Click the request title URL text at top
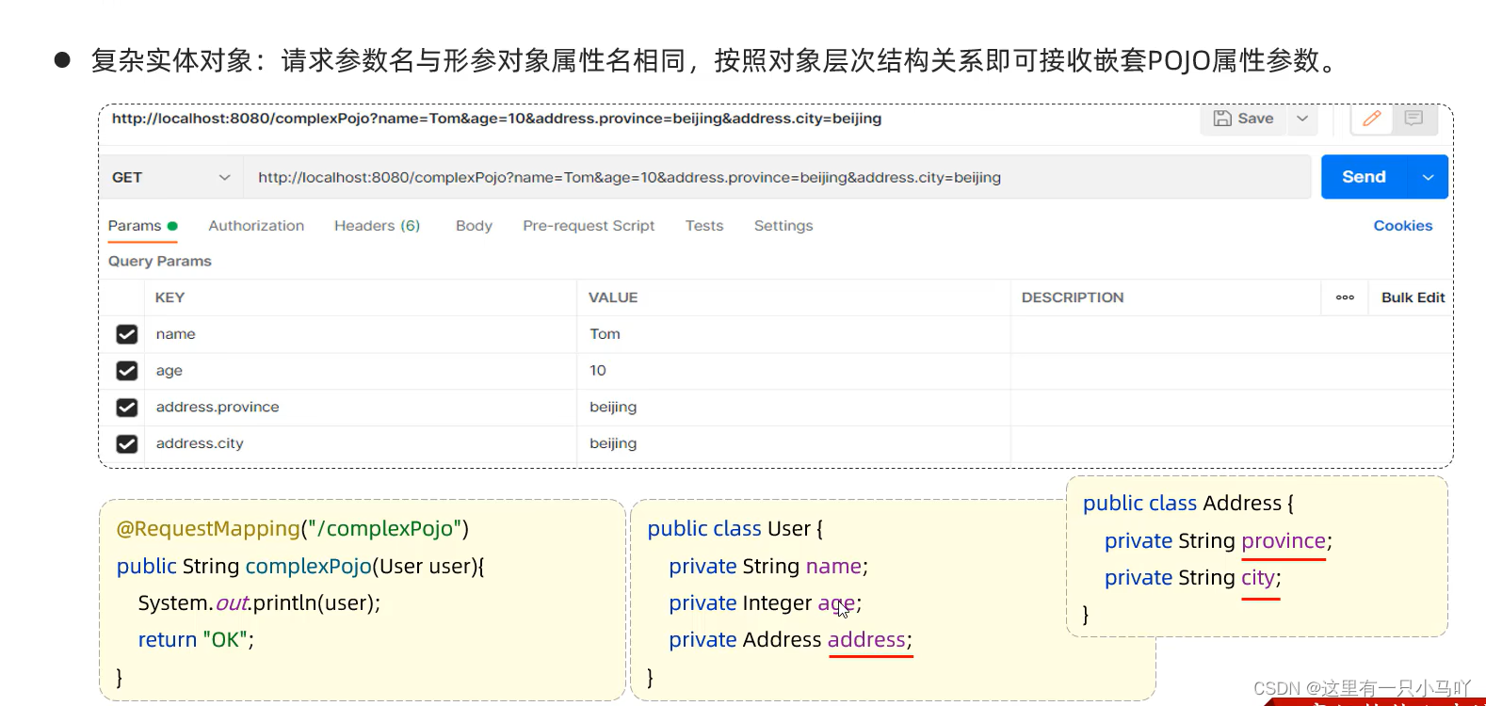 point(496,119)
